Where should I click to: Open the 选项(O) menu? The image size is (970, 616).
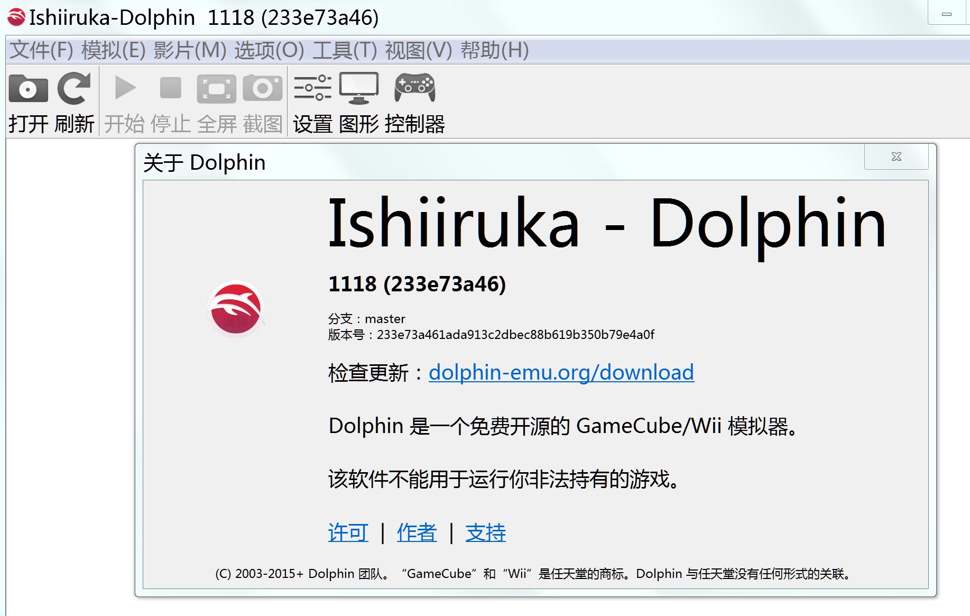(x=270, y=50)
